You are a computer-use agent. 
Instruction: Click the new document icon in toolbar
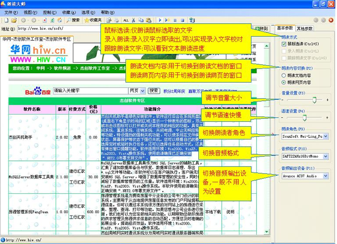coord(7,20)
